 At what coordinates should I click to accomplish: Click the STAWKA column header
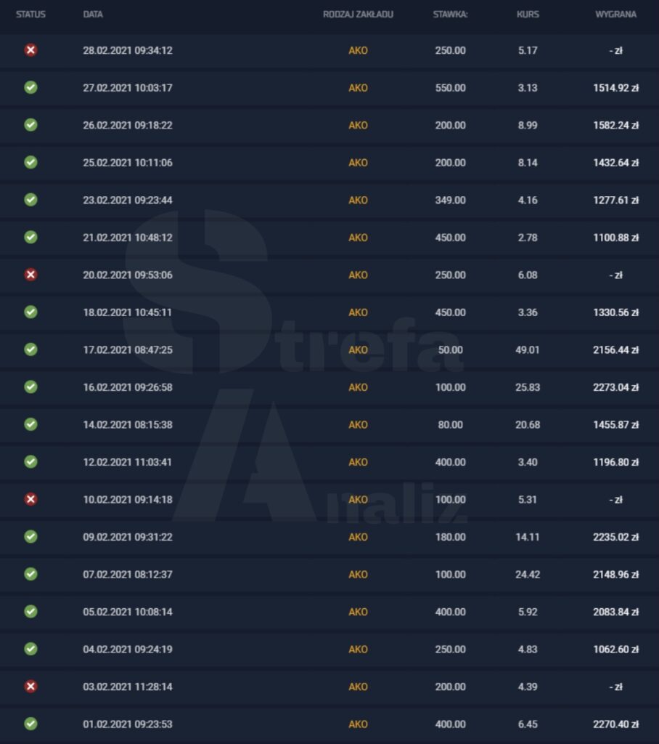[450, 15]
